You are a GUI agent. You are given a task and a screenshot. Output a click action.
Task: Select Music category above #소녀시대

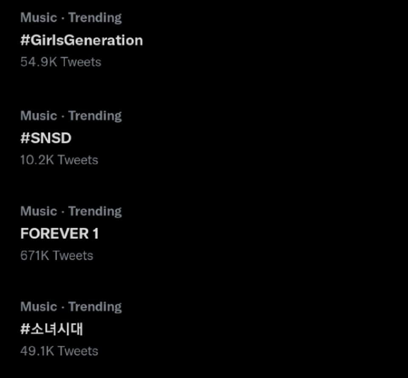[39, 306]
